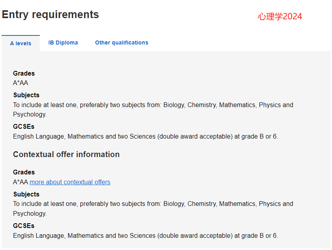Click the red 心理学2024 annotation text
The height and width of the screenshot is (250, 332).
(280, 17)
